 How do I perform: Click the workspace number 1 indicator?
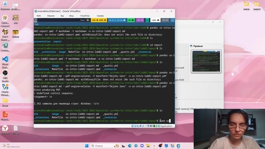click(x=35, y=20)
